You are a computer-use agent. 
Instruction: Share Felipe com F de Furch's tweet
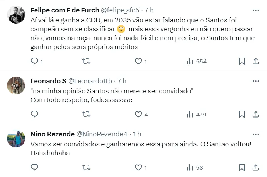[256, 61]
